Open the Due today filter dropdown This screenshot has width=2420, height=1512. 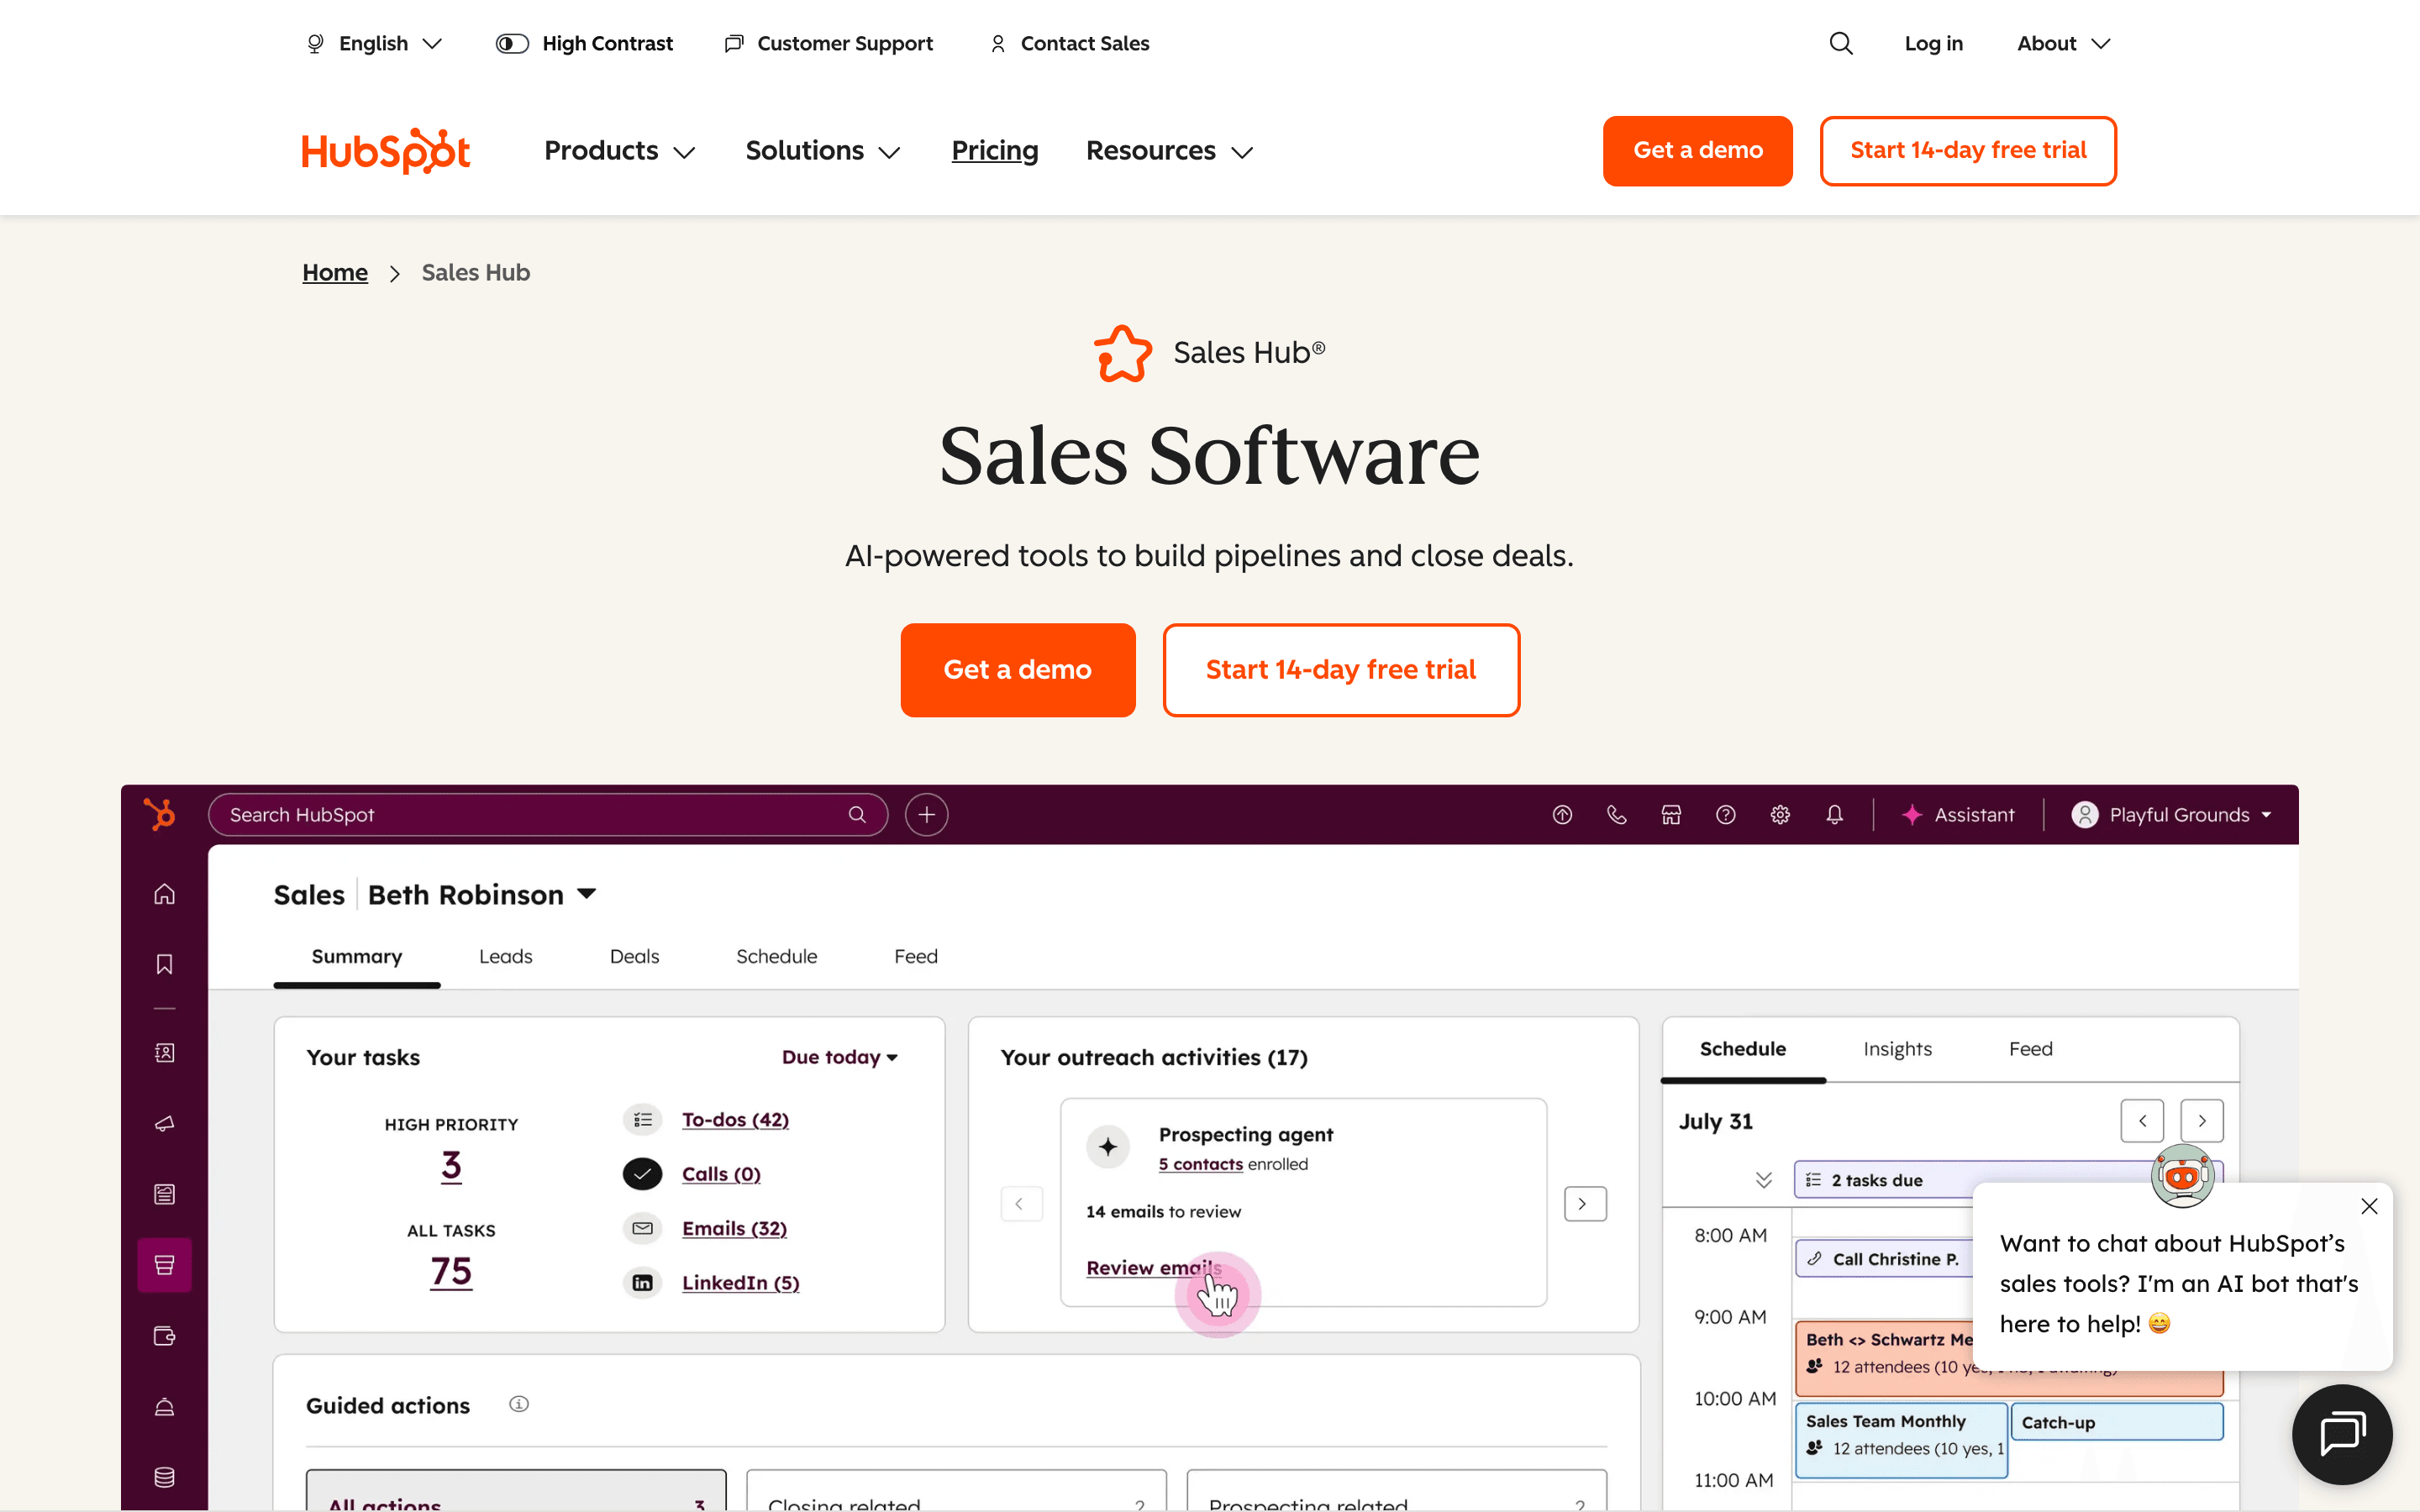coord(840,1057)
